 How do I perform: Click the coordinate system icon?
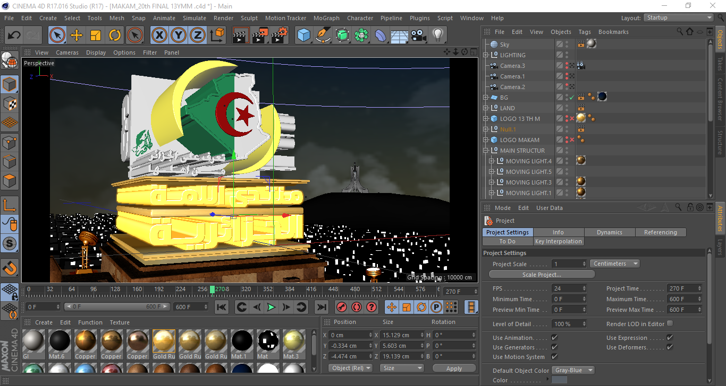pos(217,36)
